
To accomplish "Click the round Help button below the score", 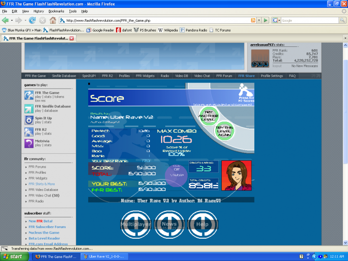I will [202, 224].
